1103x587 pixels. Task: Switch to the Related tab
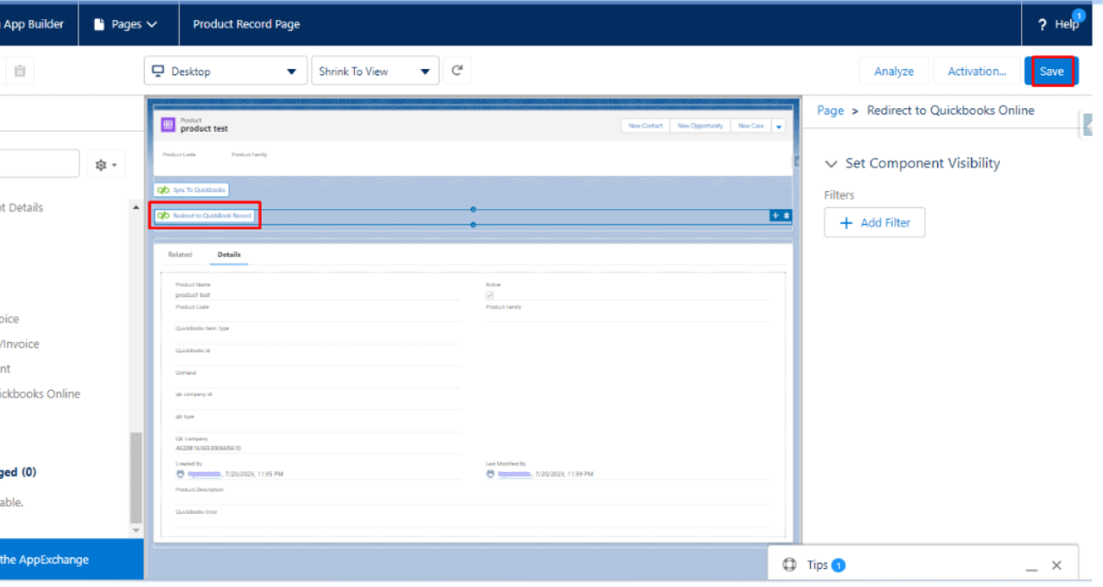click(x=180, y=255)
